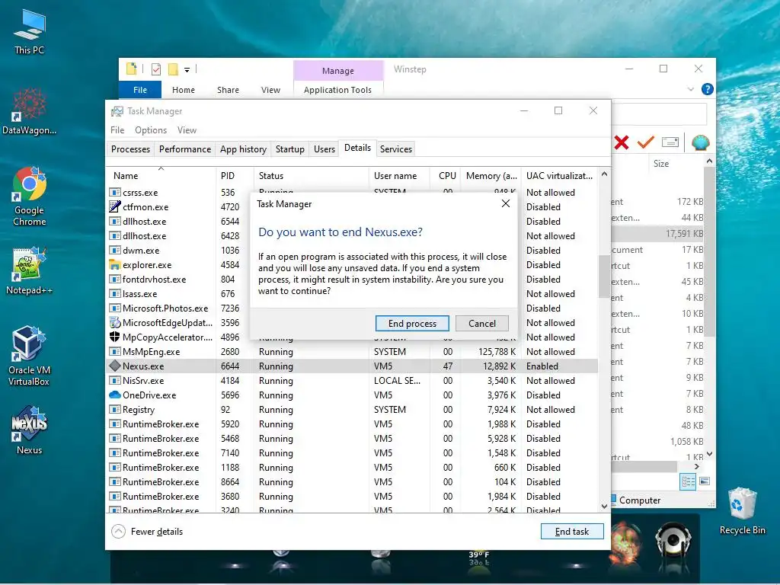The width and height of the screenshot is (780, 585).
Task: Open DataWagon desktop shortcut
Action: (30, 112)
